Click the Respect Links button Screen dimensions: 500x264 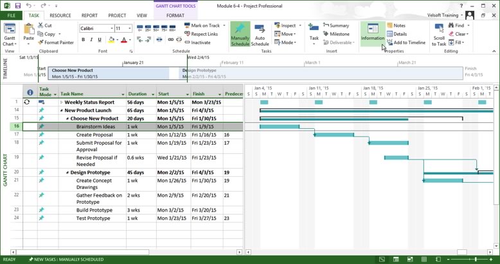[200, 34]
